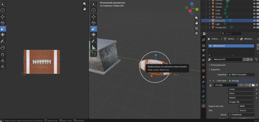
Task: Choose the Add Cube tool
Action: (x=94, y=54)
